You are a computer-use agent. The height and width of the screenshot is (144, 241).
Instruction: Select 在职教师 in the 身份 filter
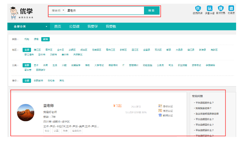pyautogui.click(x=38, y=81)
